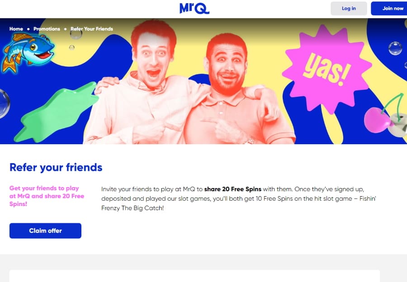
Task: Click the Claim offer button
Action: coord(45,230)
